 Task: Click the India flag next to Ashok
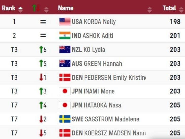[65, 36]
